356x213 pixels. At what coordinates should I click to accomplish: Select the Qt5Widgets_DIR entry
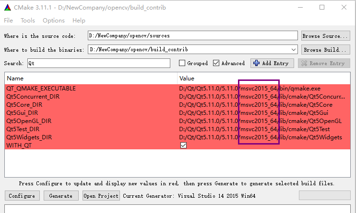tap(29, 137)
